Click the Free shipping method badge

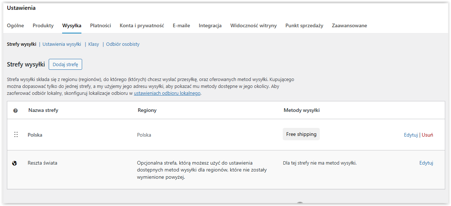point(301,134)
